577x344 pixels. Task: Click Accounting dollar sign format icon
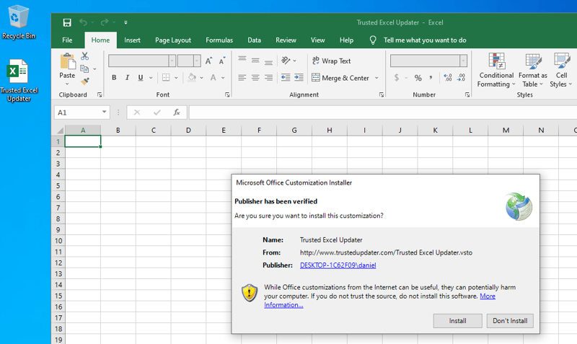pyautogui.click(x=396, y=78)
